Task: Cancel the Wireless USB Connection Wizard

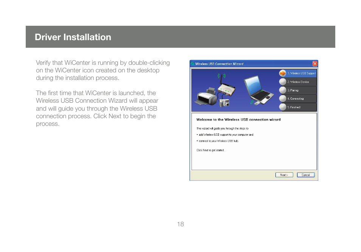Action: 305,175
